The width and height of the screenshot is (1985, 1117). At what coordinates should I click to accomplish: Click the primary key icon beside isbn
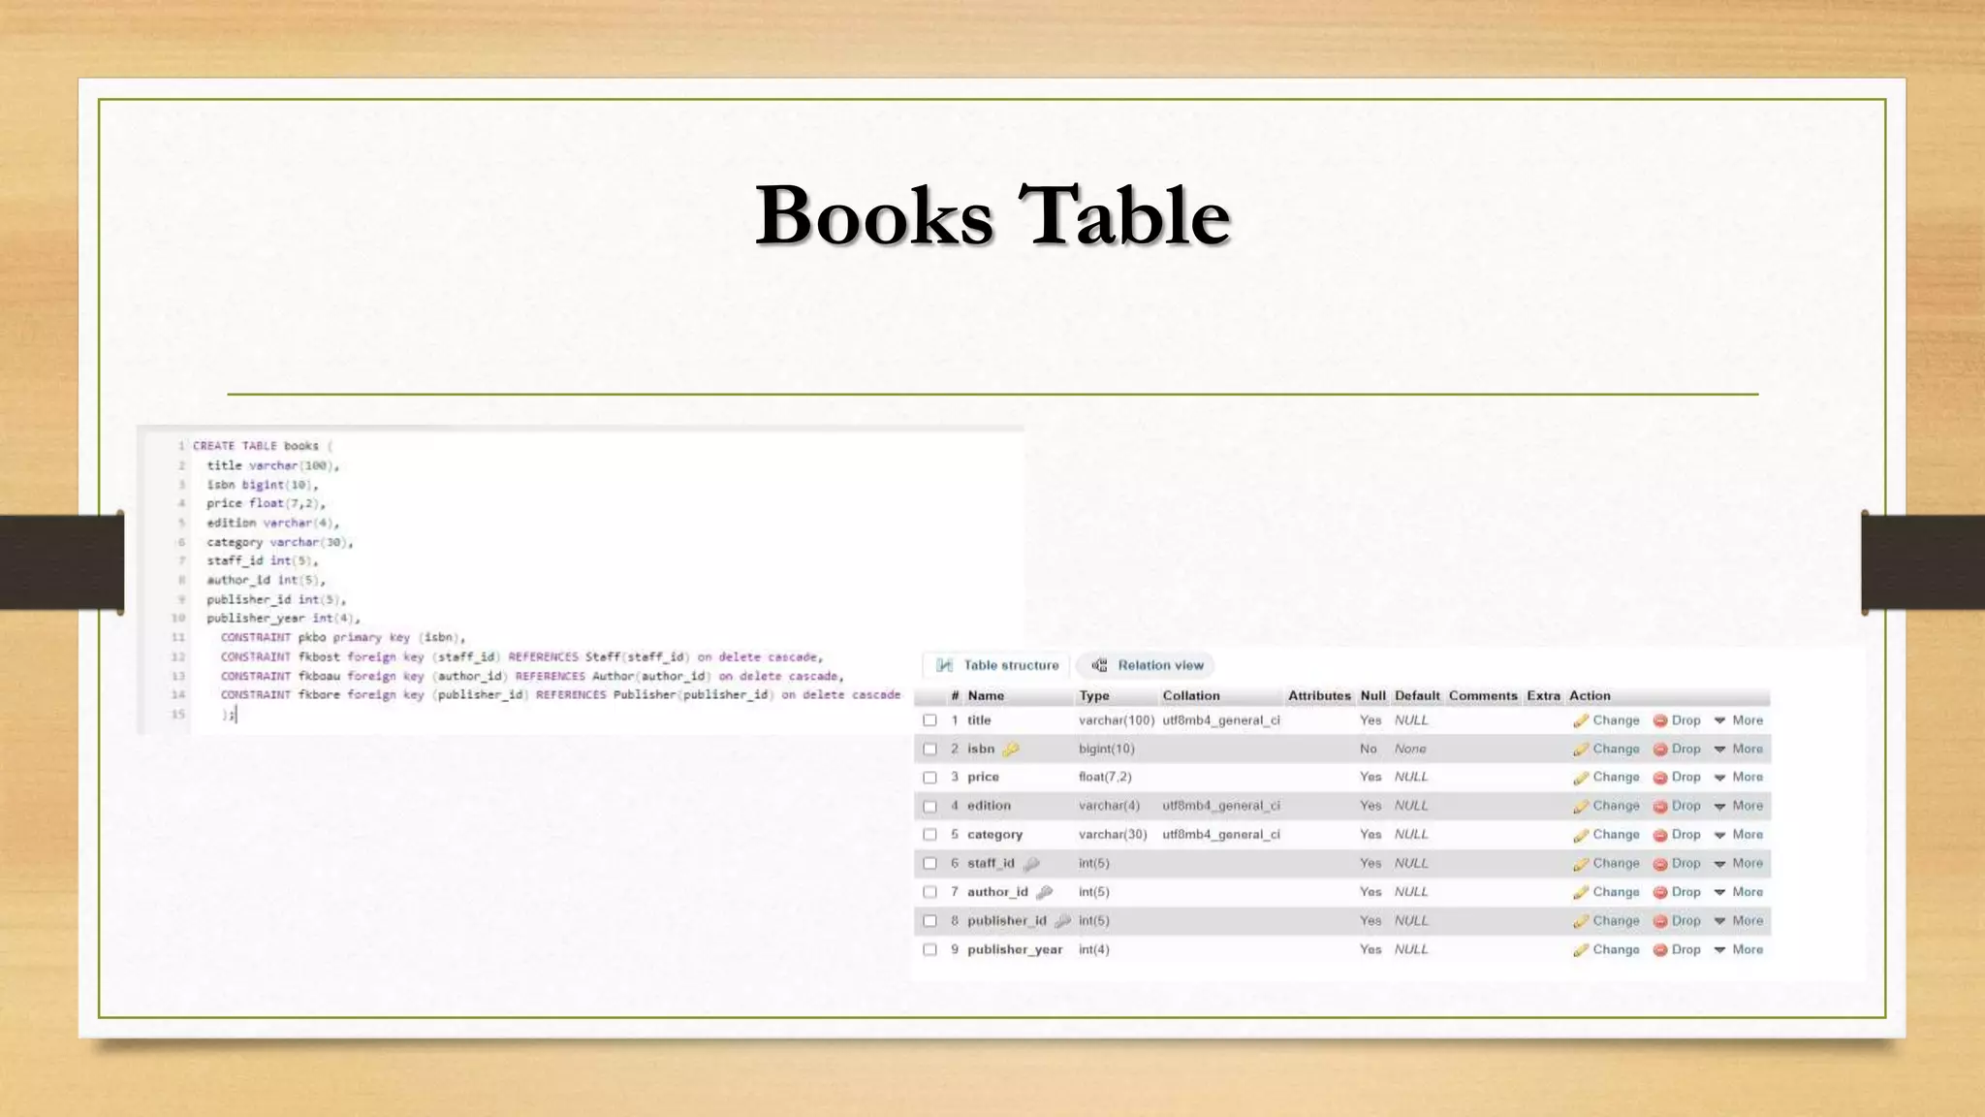click(1011, 749)
